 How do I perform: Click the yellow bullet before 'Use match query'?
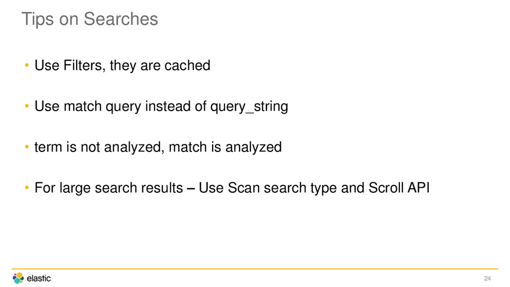pyautogui.click(x=27, y=106)
